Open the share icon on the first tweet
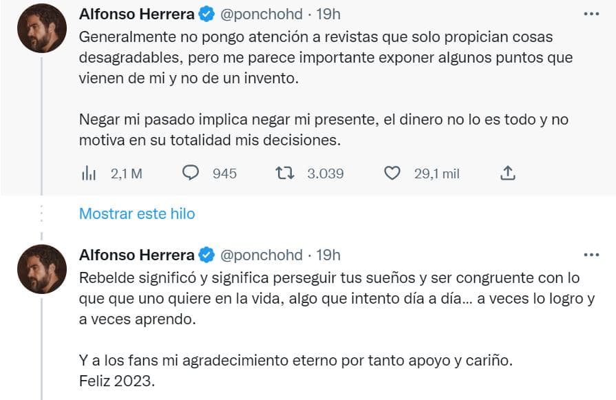616x400 pixels. coord(508,173)
